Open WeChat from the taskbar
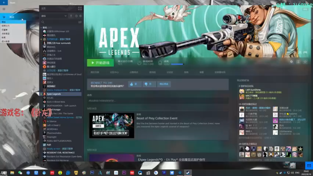The height and width of the screenshot is (176, 313). 20,173
